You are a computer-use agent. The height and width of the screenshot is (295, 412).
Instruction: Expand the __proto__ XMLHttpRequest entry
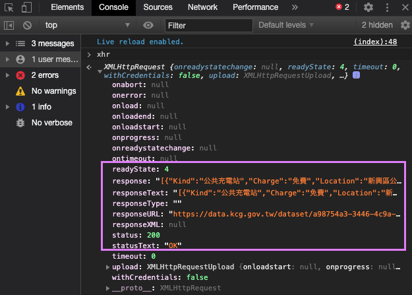coord(109,288)
